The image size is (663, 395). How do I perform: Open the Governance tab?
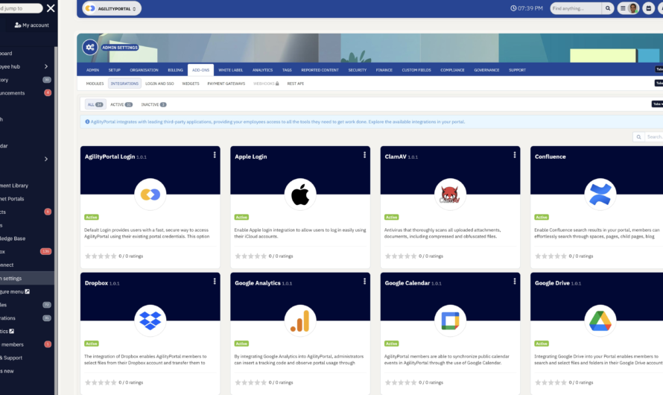point(486,70)
